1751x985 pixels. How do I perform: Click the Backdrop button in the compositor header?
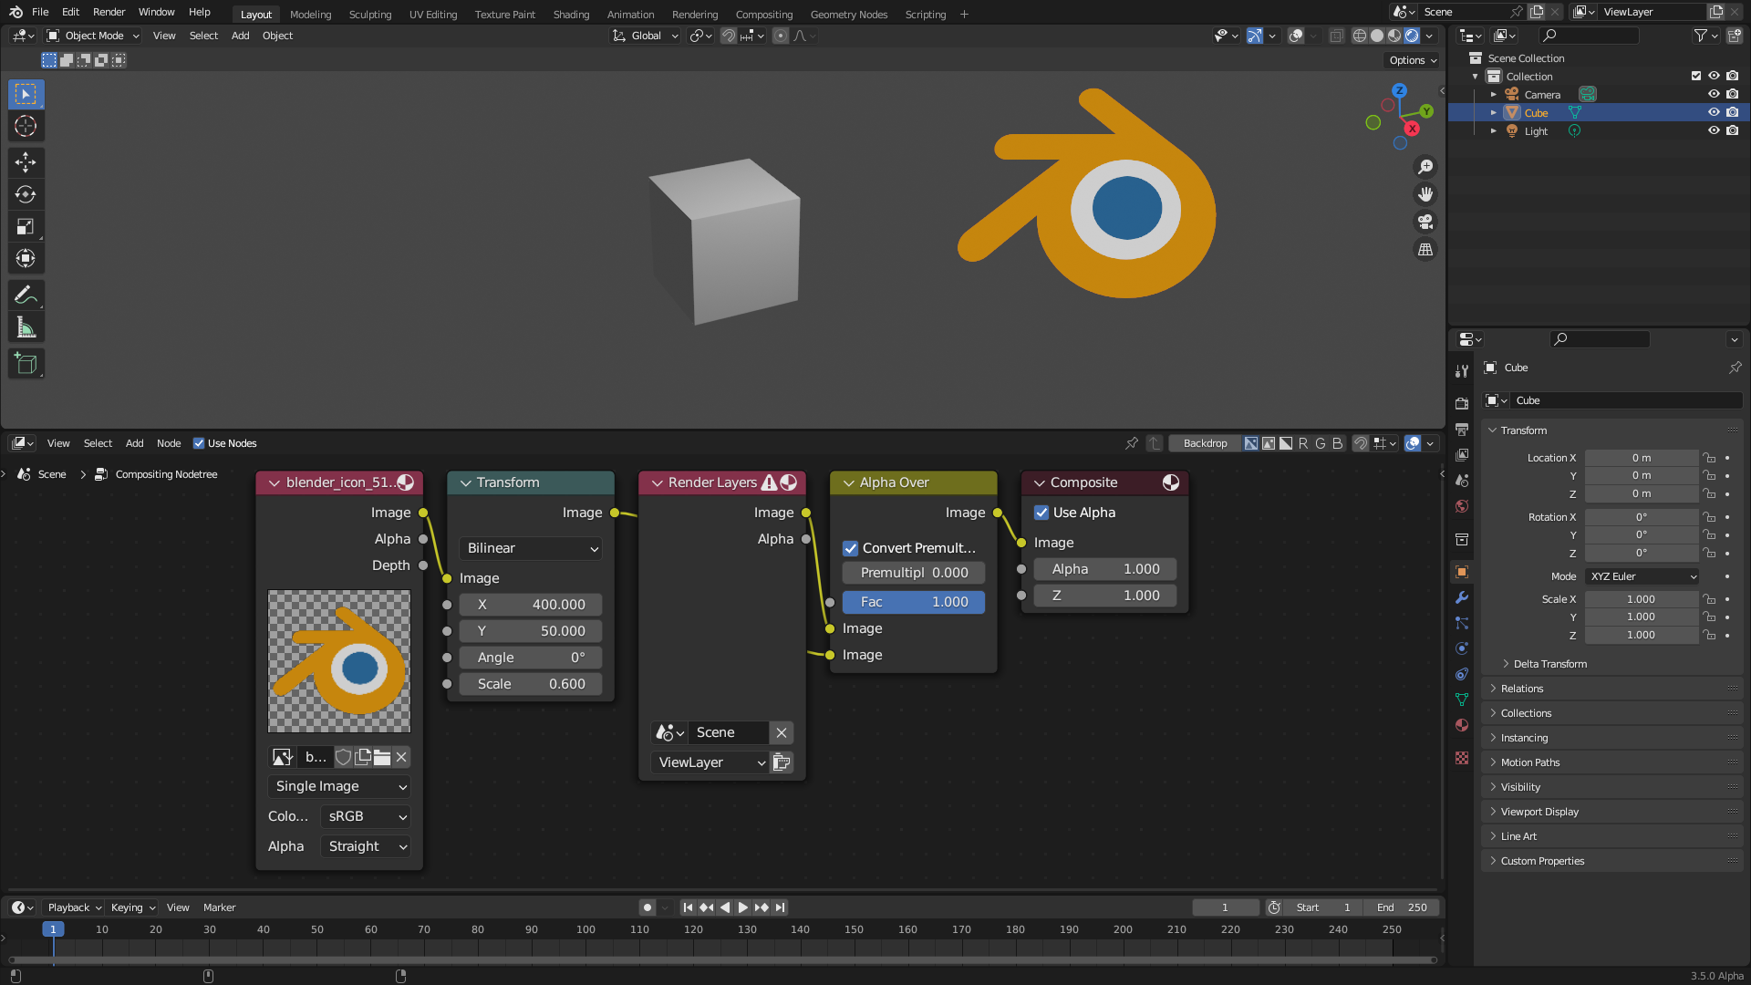point(1204,443)
